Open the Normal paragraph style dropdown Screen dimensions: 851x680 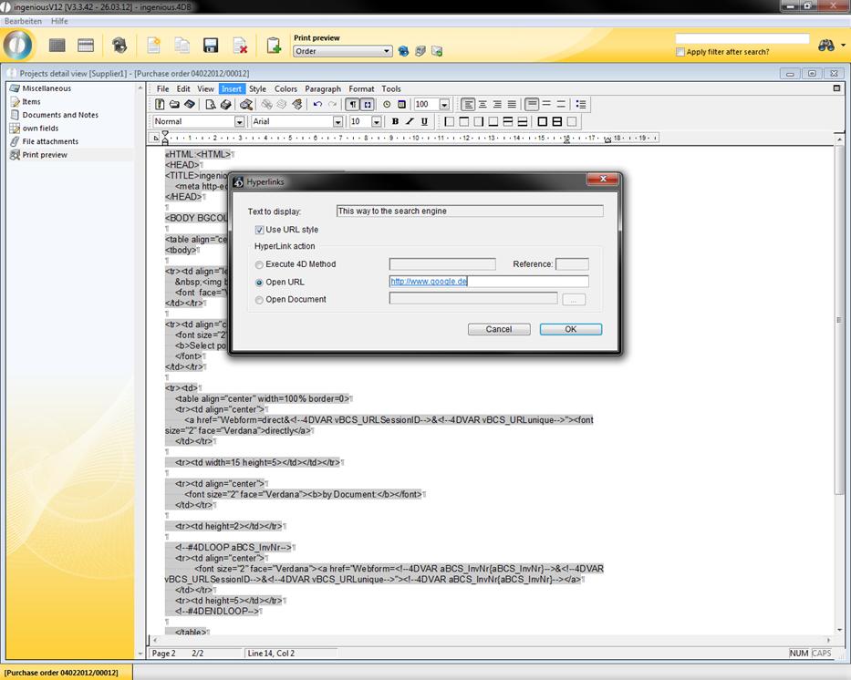click(x=240, y=121)
